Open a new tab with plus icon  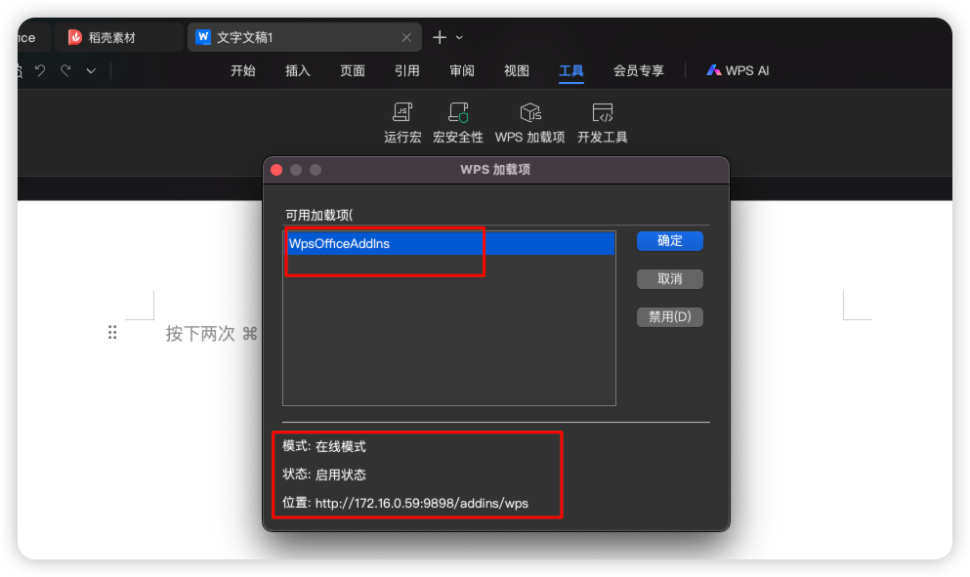coord(440,37)
